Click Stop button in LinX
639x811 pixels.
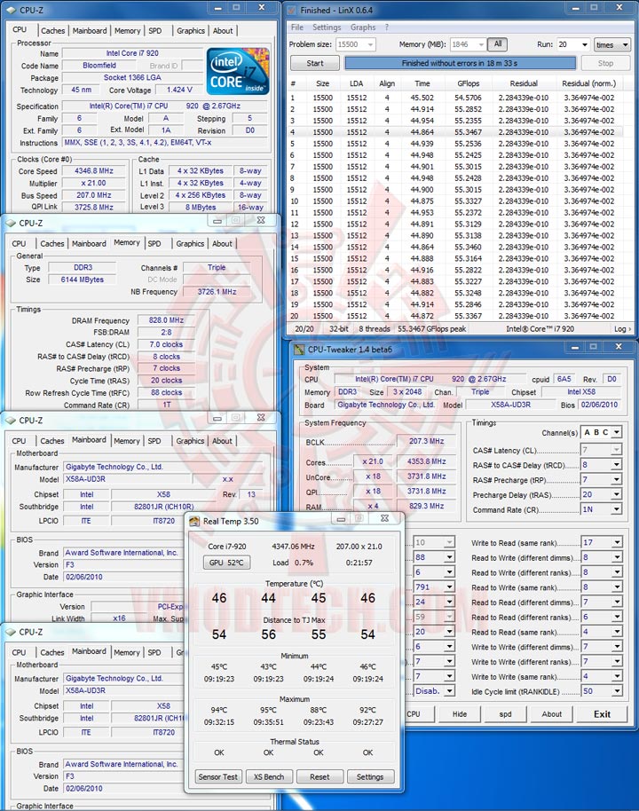[x=605, y=63]
